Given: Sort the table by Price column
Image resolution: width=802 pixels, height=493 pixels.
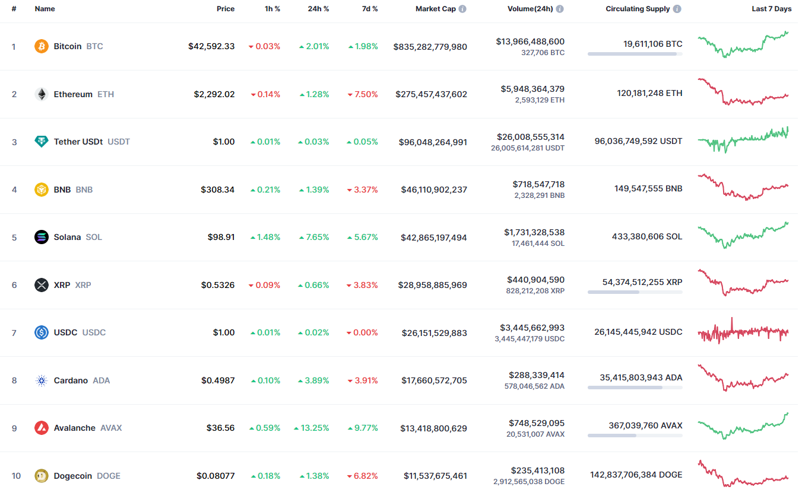Looking at the screenshot, I should click(x=226, y=9).
